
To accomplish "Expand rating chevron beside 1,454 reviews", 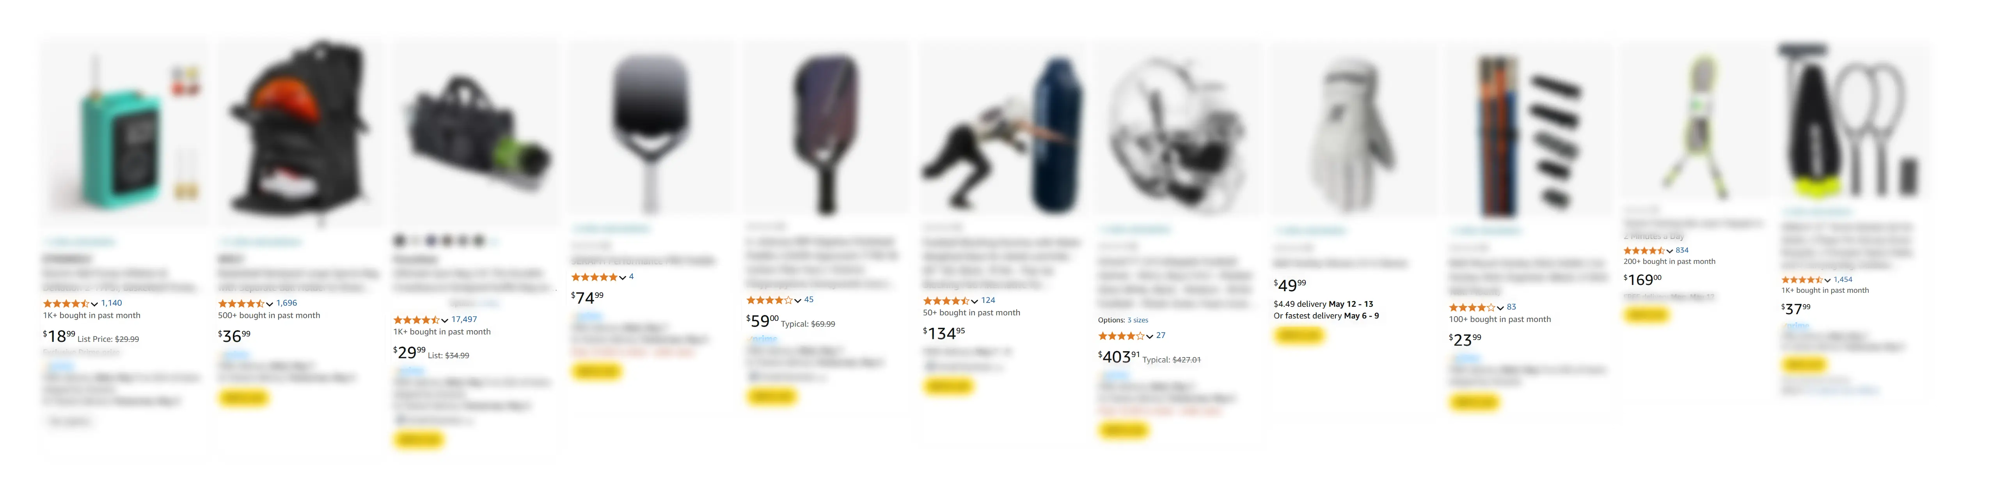I will tap(1827, 280).
